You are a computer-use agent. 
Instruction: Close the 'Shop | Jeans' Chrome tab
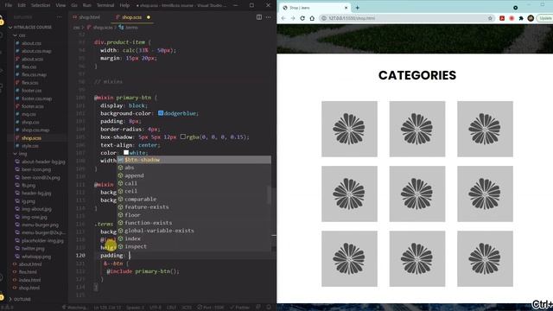pos(346,8)
